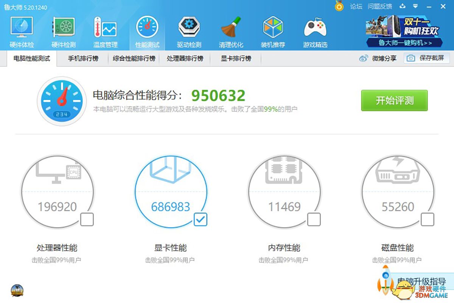The image size is (454, 303).
Task: Click the 磁盘性能 label
Action: (398, 248)
